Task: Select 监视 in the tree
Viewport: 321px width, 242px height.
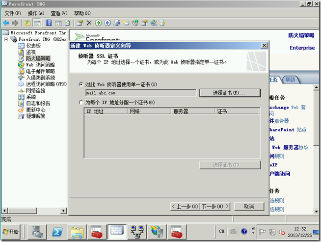Action: pyautogui.click(x=31, y=52)
